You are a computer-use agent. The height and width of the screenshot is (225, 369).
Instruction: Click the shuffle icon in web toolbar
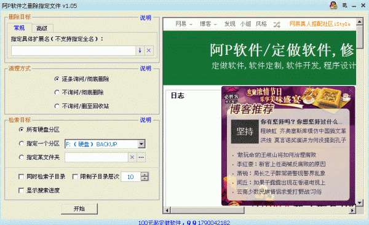pyautogui.click(x=277, y=24)
